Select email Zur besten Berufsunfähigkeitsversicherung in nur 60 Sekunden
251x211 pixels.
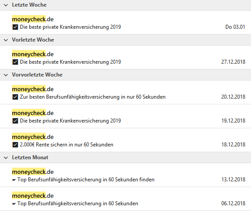coord(126,92)
